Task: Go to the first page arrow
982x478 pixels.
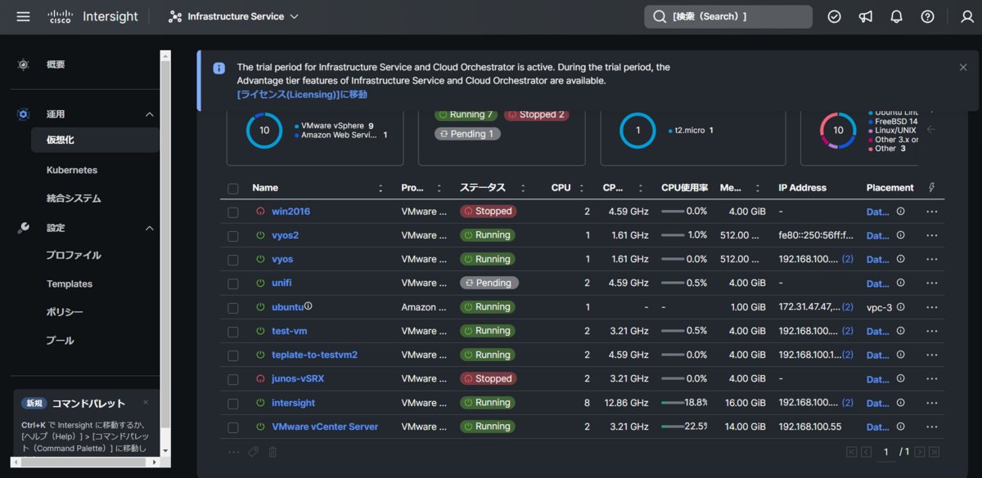Action: point(852,452)
